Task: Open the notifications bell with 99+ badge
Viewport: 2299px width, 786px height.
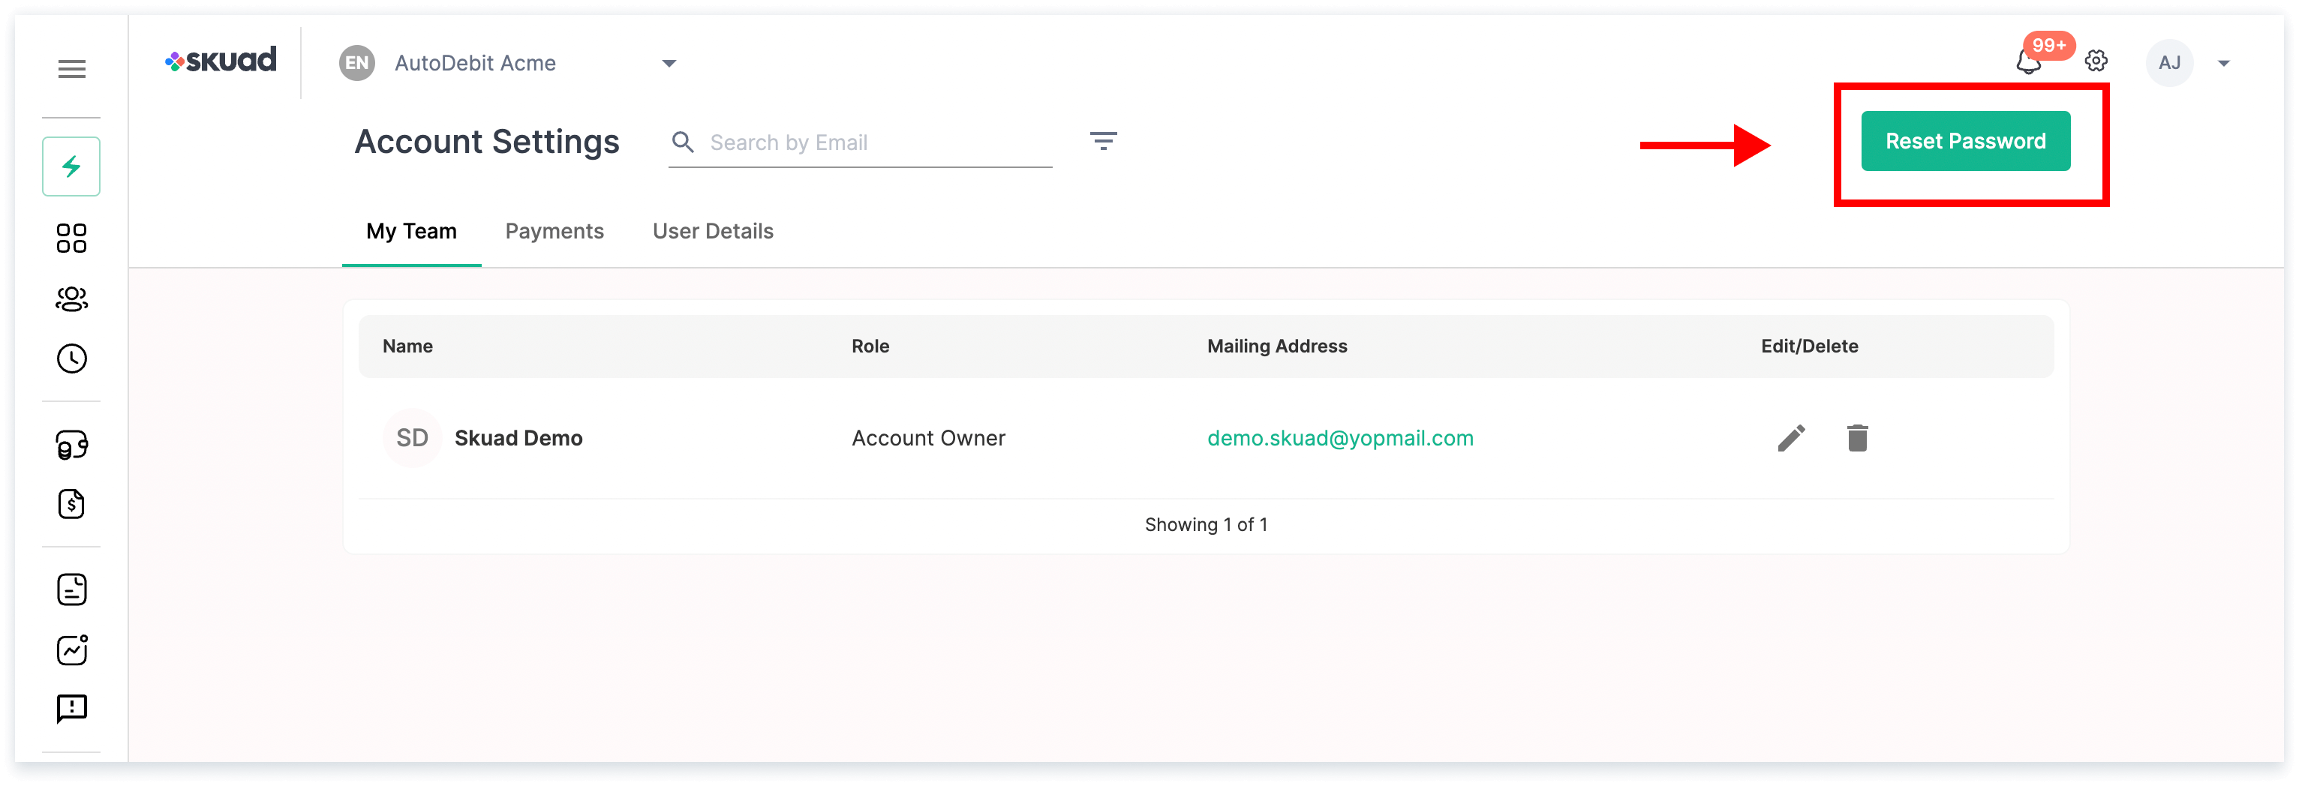Action: [2029, 61]
